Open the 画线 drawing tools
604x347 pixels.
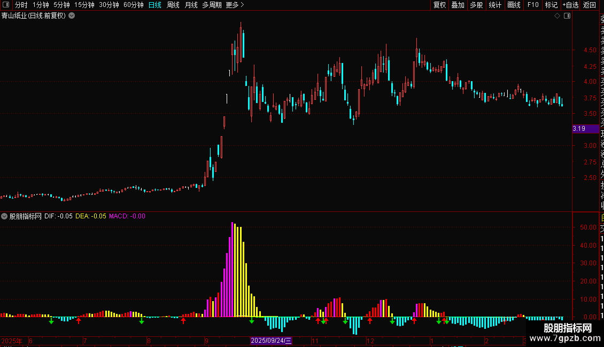click(514, 5)
